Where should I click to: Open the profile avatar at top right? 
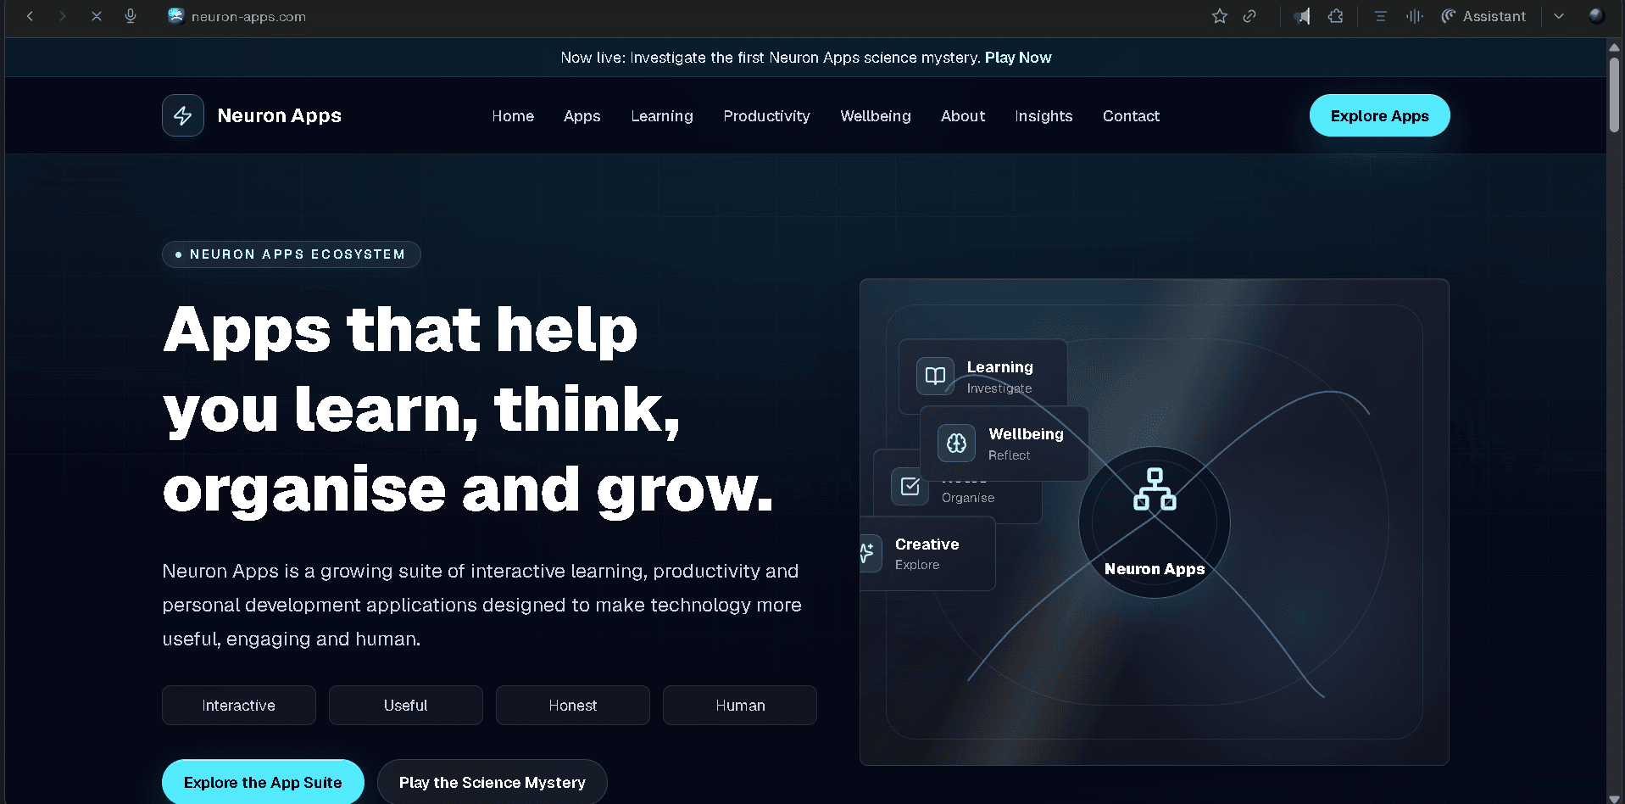coord(1596,16)
